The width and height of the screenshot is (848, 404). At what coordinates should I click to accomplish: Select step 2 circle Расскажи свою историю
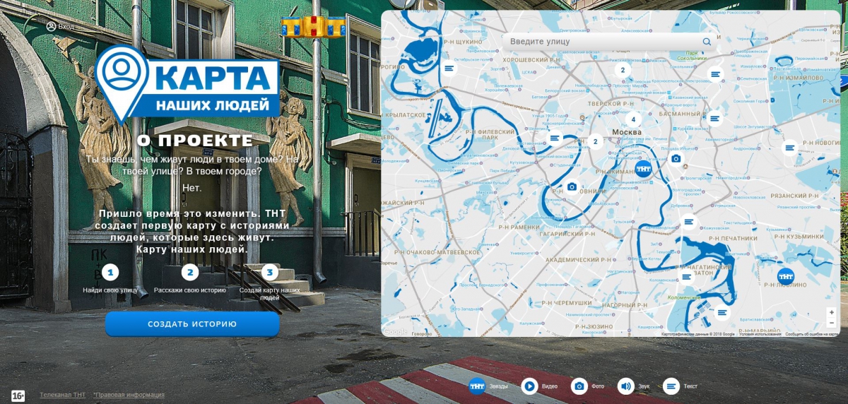190,272
